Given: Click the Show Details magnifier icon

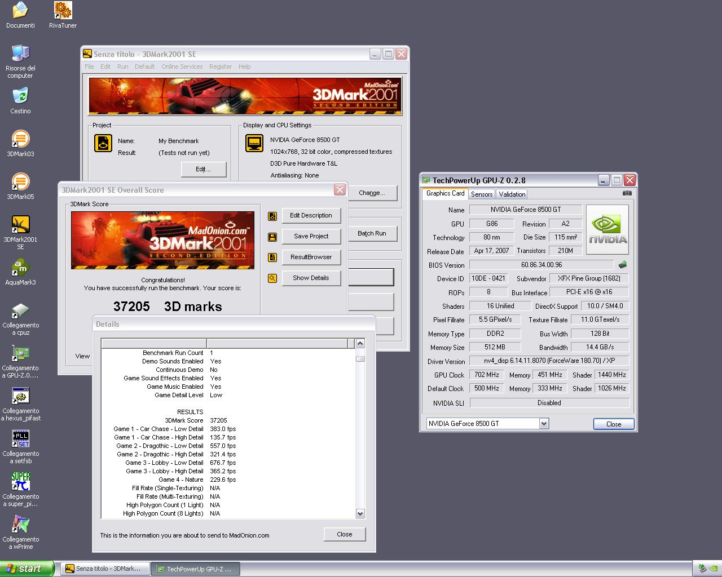Looking at the screenshot, I should (x=272, y=278).
